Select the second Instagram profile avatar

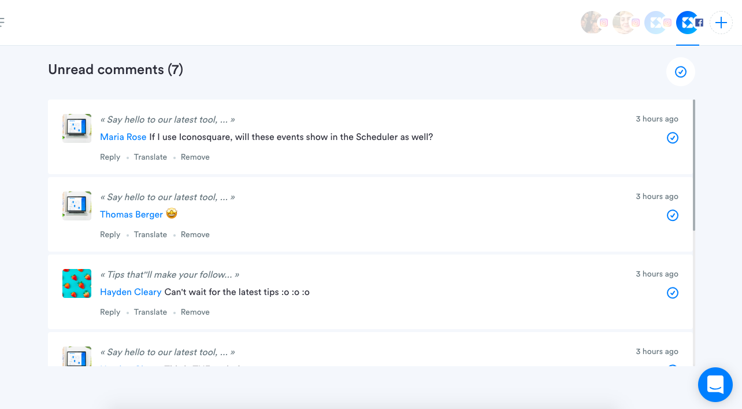[x=624, y=23]
